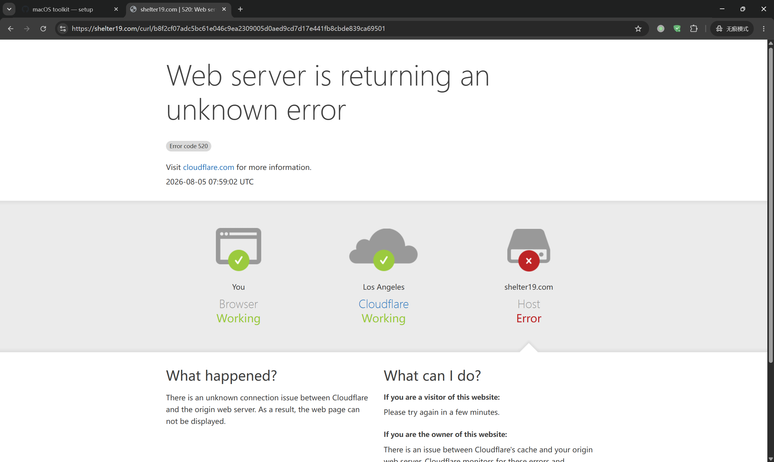Click the shelter19.com host label
This screenshot has height=462, width=774.
[529, 287]
